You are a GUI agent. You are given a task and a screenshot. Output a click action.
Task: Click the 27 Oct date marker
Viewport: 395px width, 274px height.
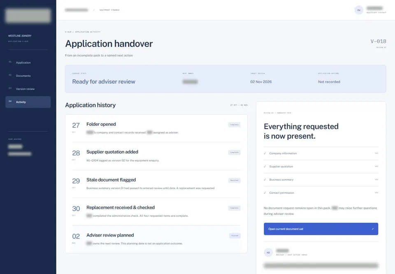[76, 127]
